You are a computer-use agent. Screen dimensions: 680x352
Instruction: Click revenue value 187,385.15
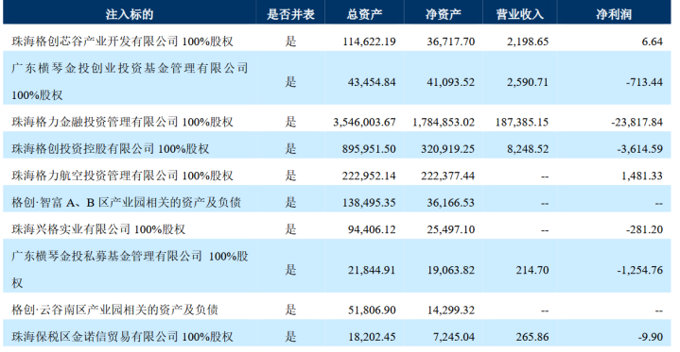(x=522, y=122)
